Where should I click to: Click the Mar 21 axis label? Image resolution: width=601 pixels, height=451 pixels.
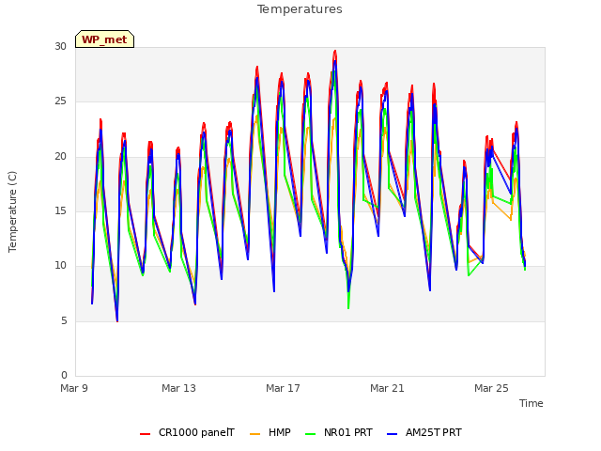coord(387,388)
